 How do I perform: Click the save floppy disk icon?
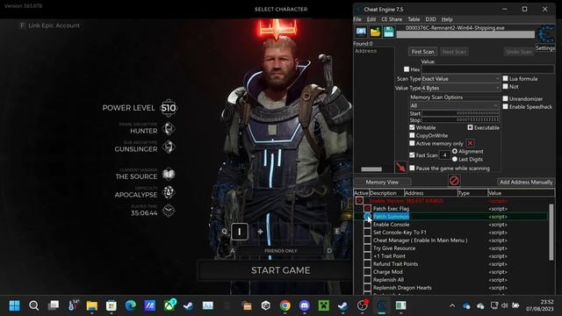tap(388, 32)
